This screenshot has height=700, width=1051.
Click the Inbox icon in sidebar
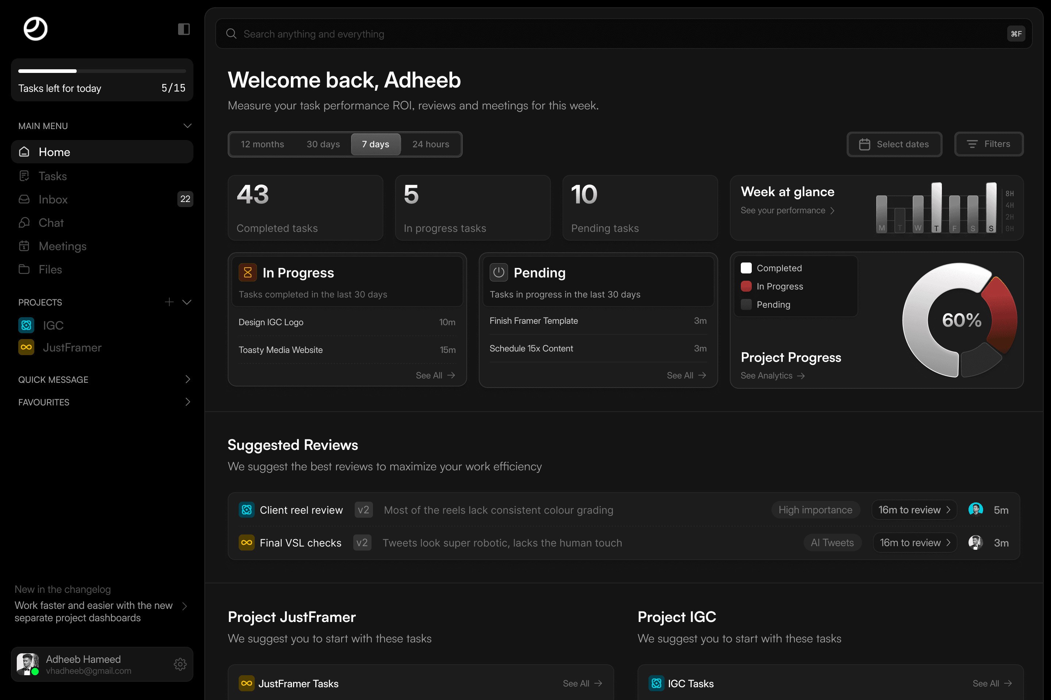pyautogui.click(x=24, y=199)
